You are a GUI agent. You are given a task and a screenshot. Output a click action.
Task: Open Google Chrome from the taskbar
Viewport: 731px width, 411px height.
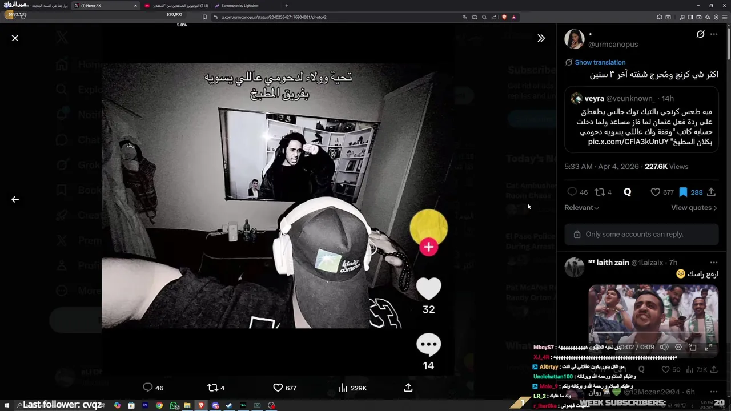point(159,405)
